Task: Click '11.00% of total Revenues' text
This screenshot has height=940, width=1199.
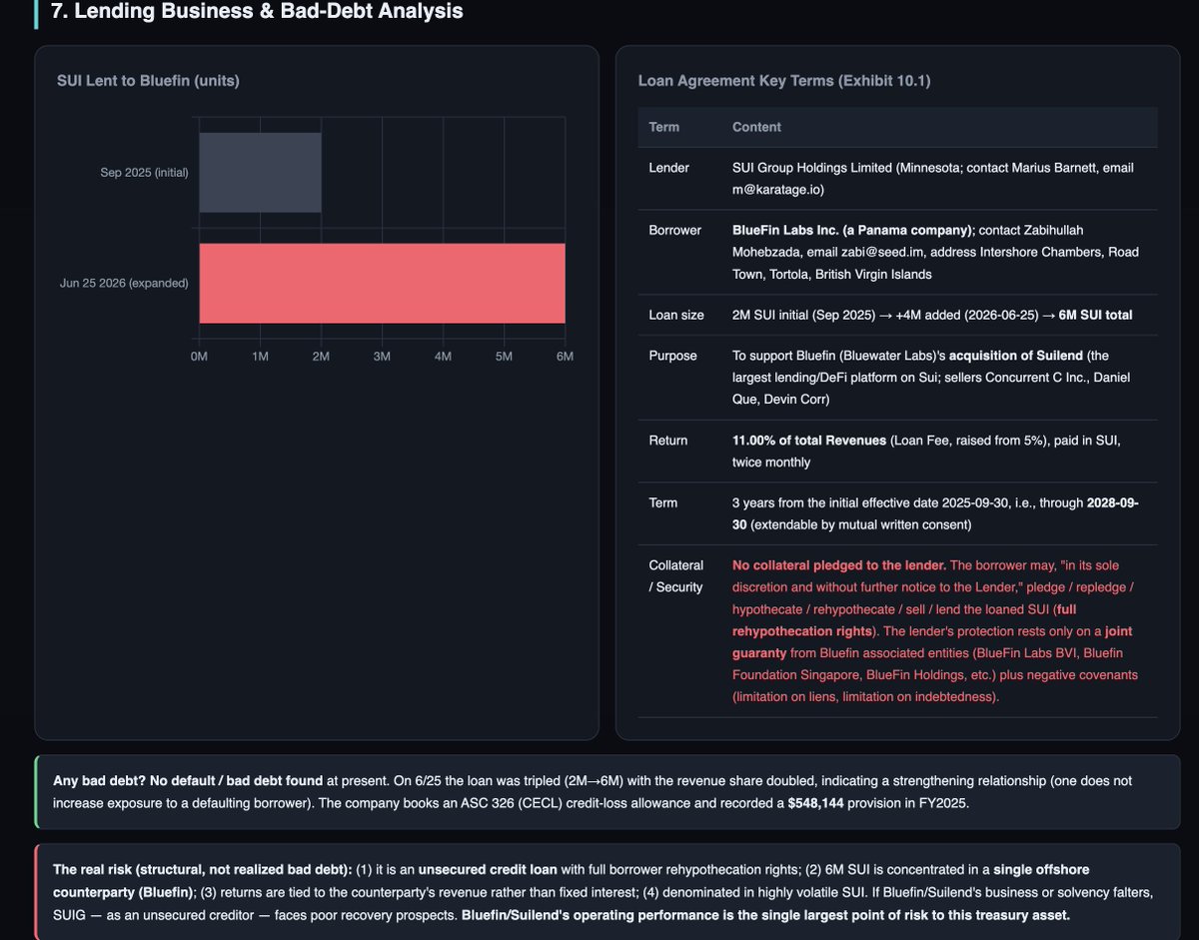Action: click(x=809, y=440)
